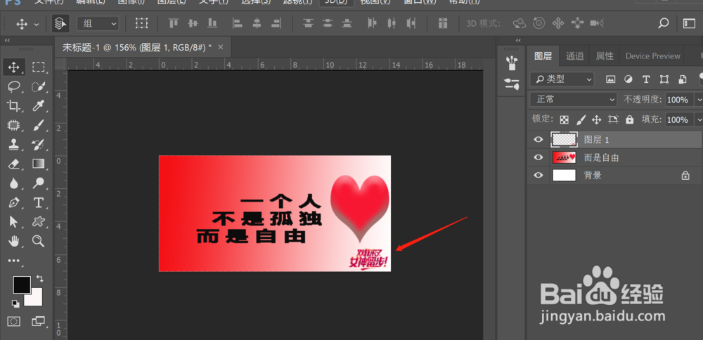Toggle lock transparent pixels

point(565,119)
